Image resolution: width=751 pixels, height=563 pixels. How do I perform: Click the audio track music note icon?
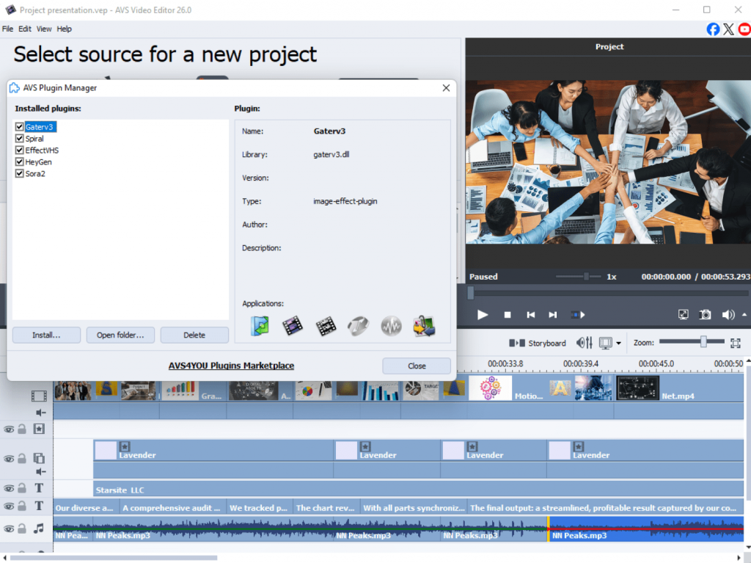[x=39, y=529]
